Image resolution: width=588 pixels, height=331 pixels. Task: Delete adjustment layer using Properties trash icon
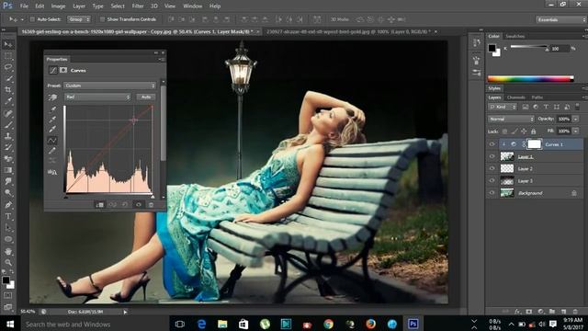point(151,204)
